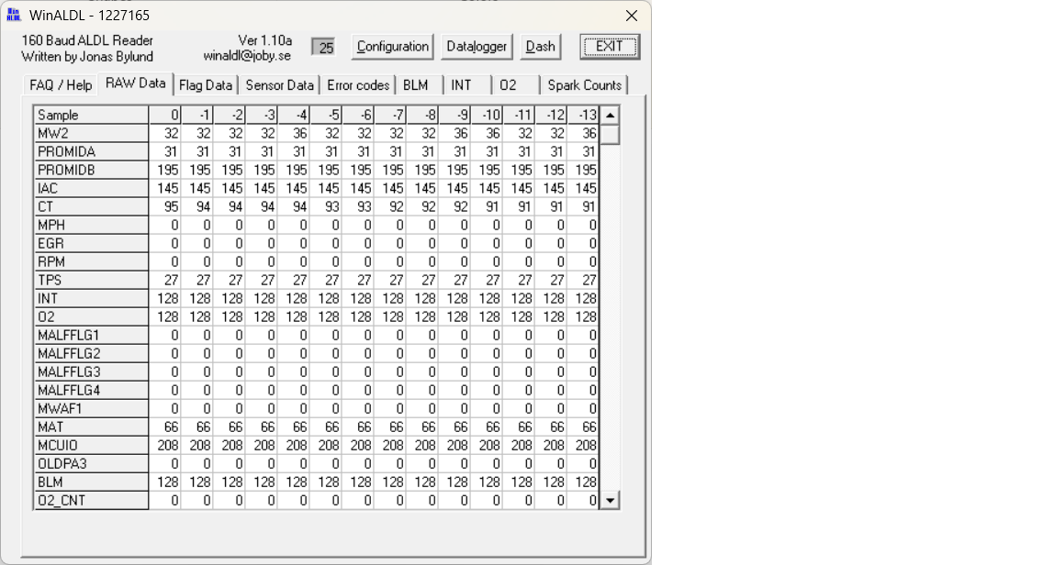Switch to the FAQ / Help tab

pos(61,85)
